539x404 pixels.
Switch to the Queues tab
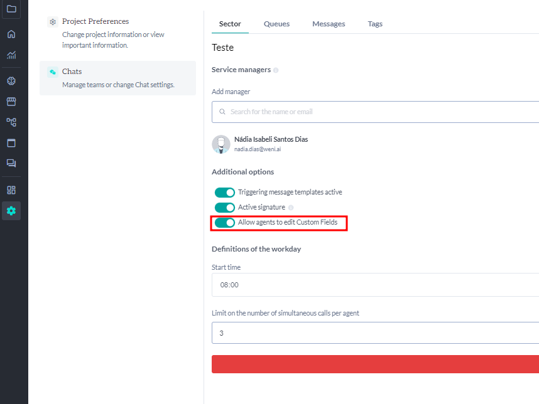click(x=276, y=23)
